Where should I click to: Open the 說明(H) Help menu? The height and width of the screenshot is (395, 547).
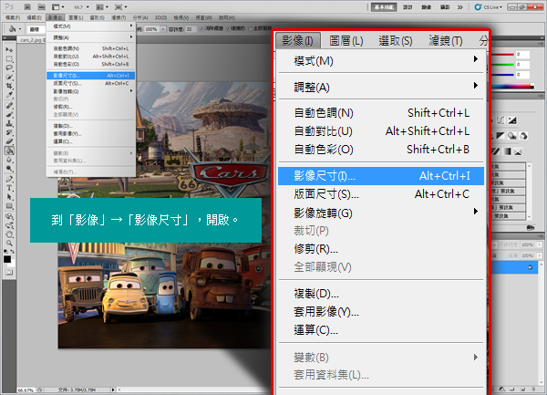click(227, 17)
